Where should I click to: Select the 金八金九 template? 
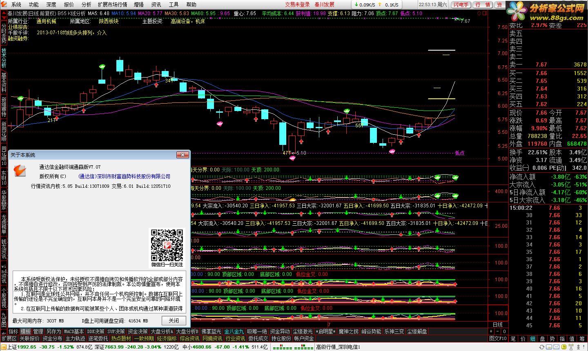click(x=234, y=331)
